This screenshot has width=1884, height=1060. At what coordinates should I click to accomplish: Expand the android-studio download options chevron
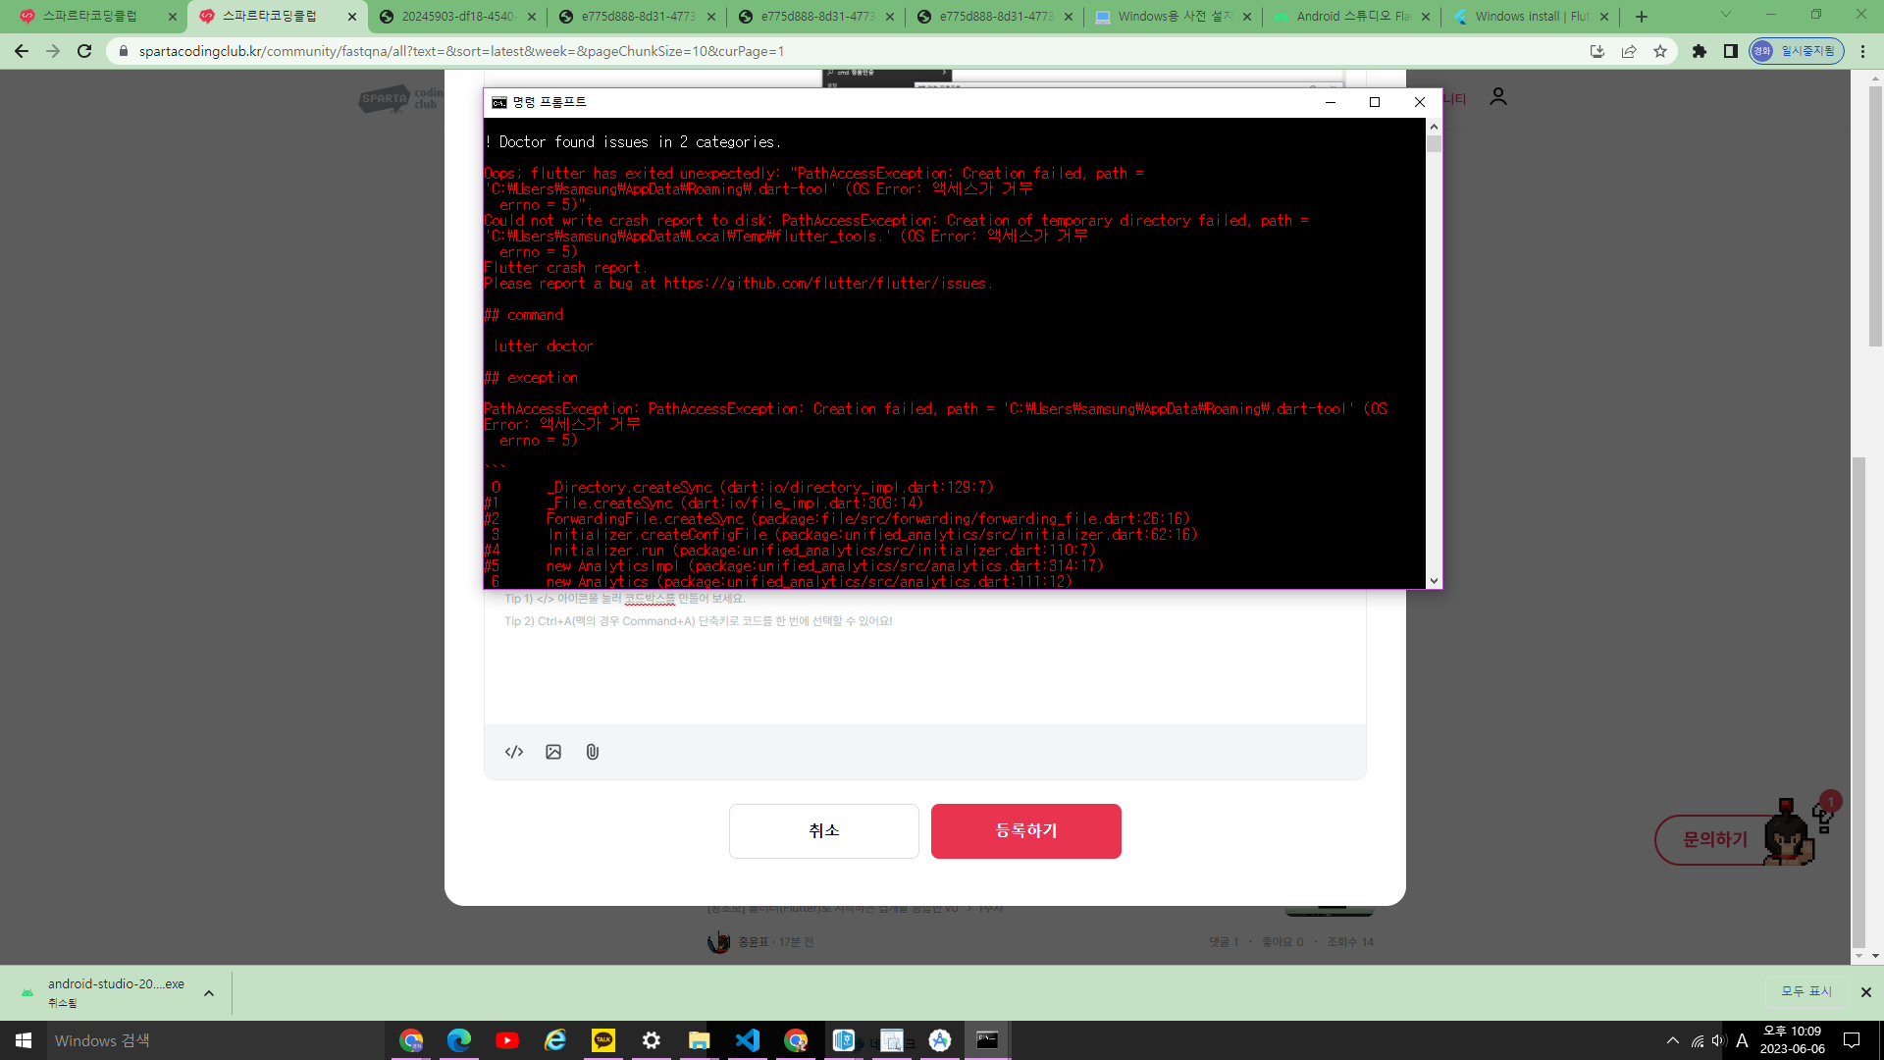coord(209,993)
